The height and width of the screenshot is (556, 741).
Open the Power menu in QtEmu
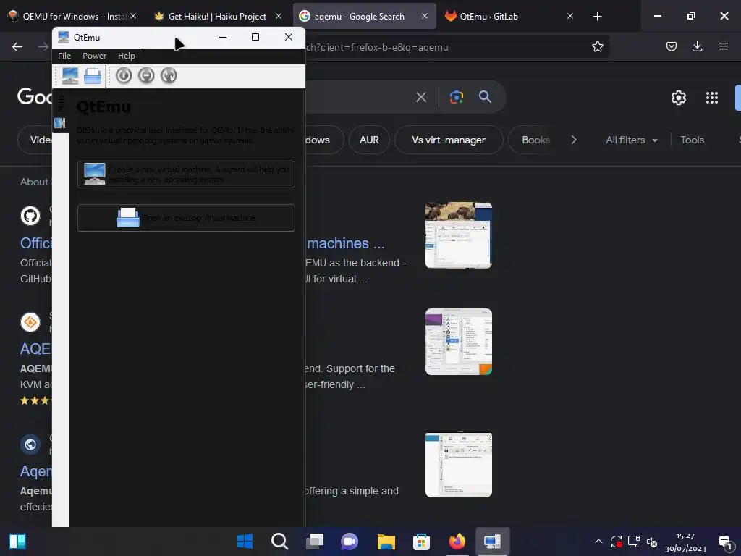(95, 56)
